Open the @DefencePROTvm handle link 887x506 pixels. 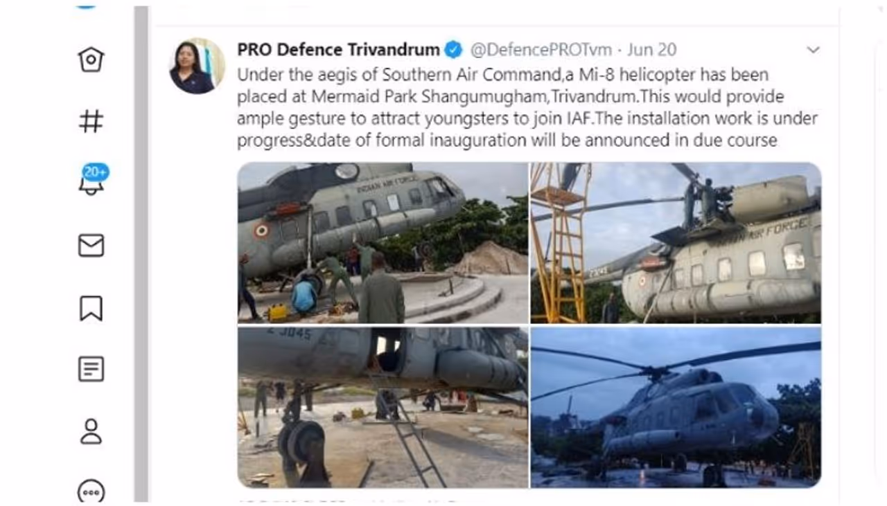[x=541, y=50]
